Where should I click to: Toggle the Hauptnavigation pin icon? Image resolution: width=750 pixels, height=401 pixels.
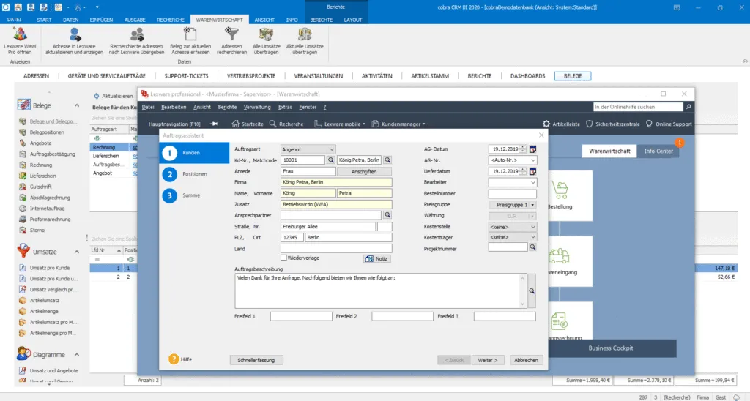click(214, 124)
